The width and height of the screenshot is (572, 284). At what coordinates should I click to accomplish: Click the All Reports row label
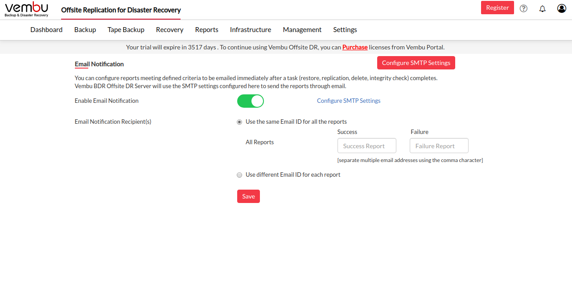pyautogui.click(x=260, y=142)
